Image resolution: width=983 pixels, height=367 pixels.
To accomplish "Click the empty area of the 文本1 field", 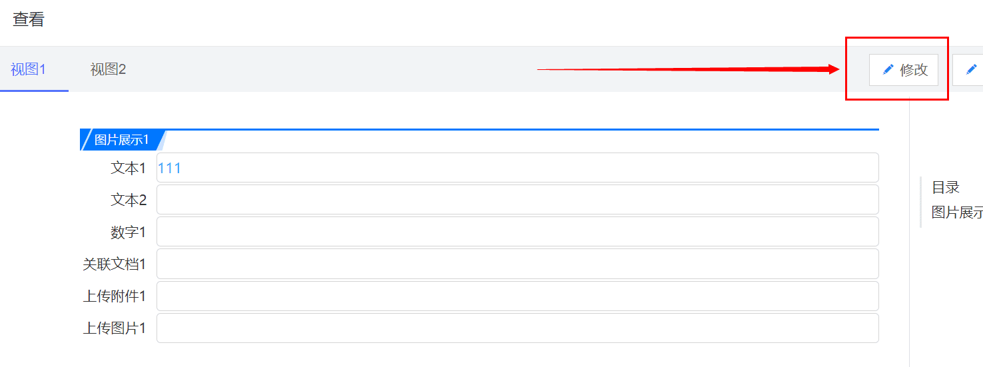I will point(529,168).
